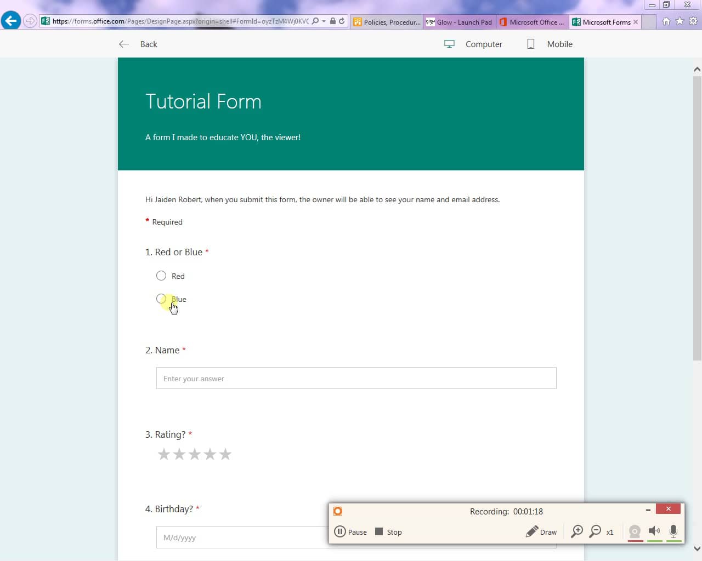The height and width of the screenshot is (561, 702).
Task: Click the lock security icon in address bar
Action: point(333,21)
